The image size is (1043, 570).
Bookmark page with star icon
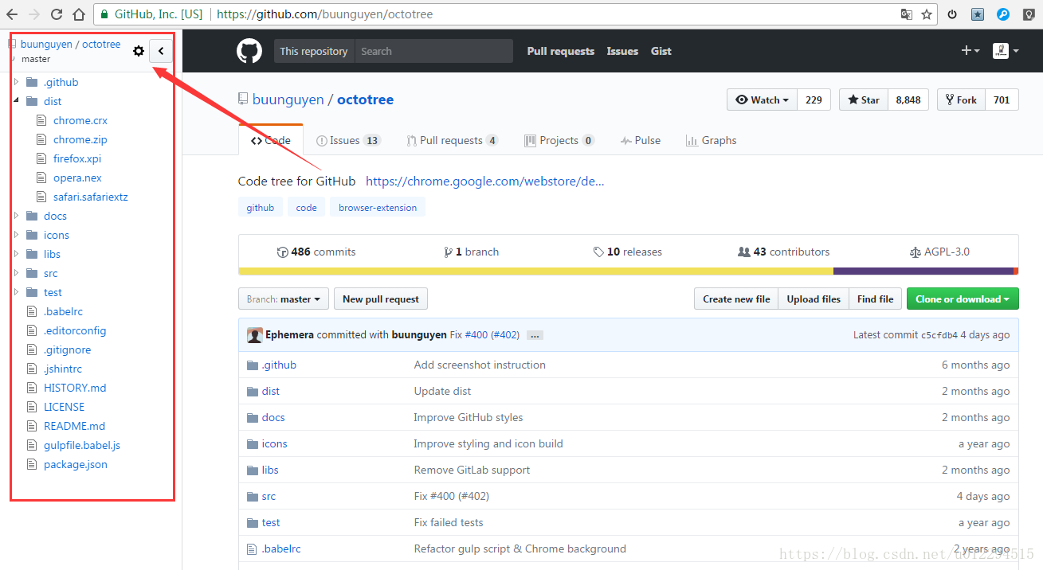(x=927, y=14)
